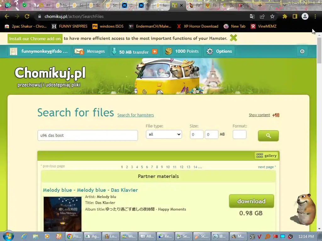Image resolution: width=322 pixels, height=241 pixels.
Task: Open Windows Explorer folder icon on taskbar
Action: pyautogui.click(x=36, y=237)
